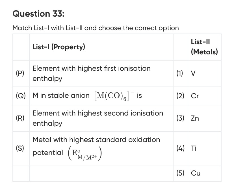Select the "List-II (Metals)" column header
The image size is (234, 195).
pos(204,47)
